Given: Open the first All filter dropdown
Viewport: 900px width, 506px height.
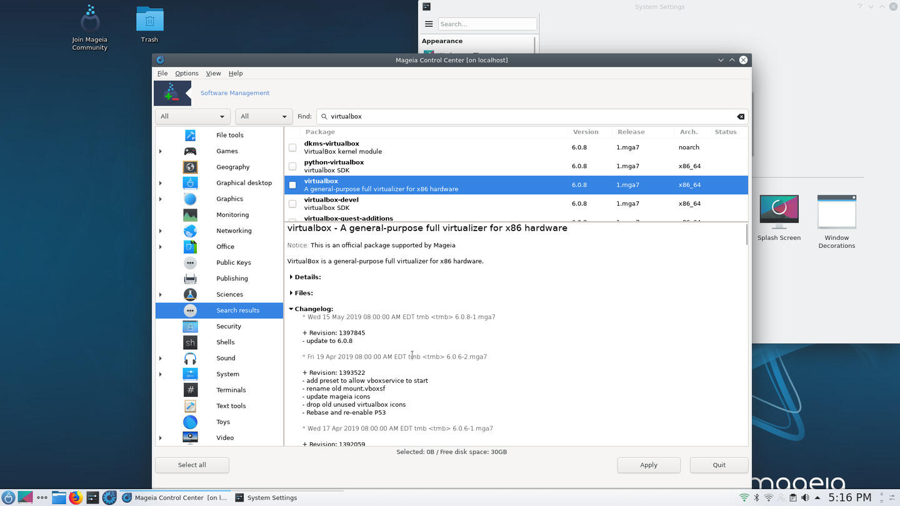Looking at the screenshot, I should click(x=192, y=116).
